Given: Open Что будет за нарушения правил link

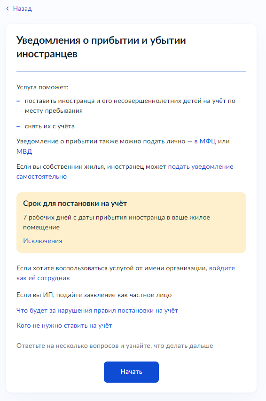Looking at the screenshot, I should 97,310.
